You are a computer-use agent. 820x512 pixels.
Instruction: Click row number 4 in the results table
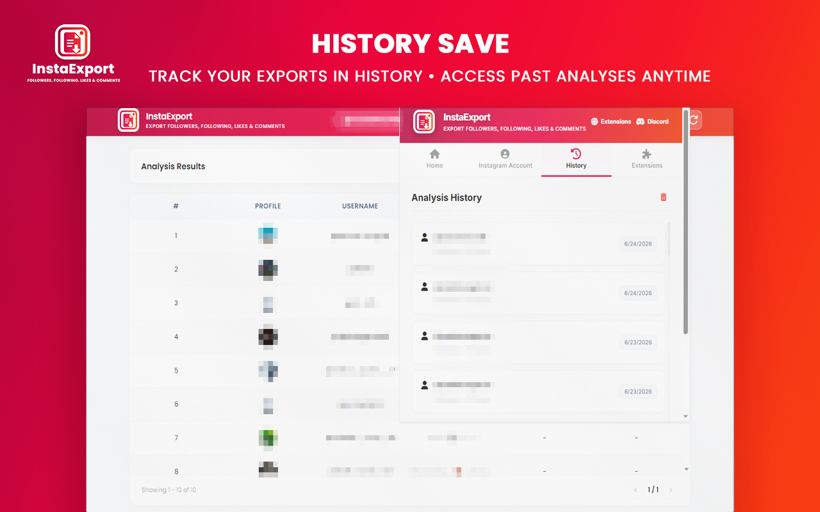tap(176, 337)
